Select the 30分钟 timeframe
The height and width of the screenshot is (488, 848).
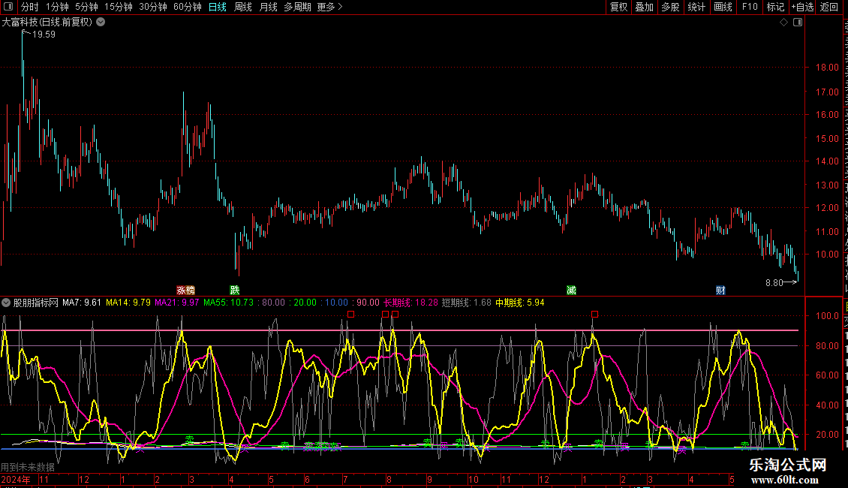(x=153, y=7)
